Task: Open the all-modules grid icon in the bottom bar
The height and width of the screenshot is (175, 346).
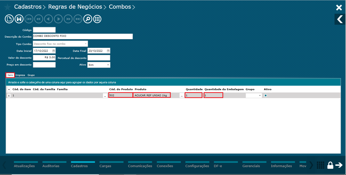Action: [321, 165]
